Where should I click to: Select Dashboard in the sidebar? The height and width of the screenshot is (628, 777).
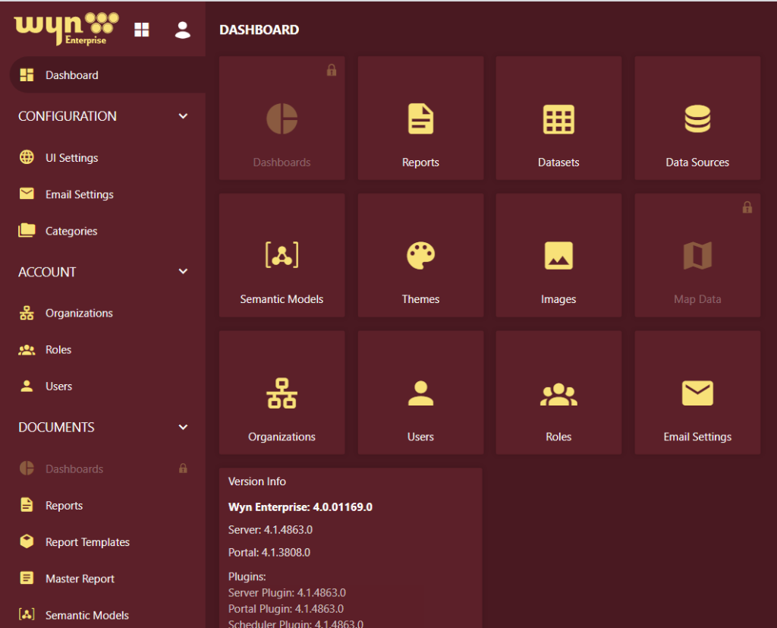pos(71,75)
